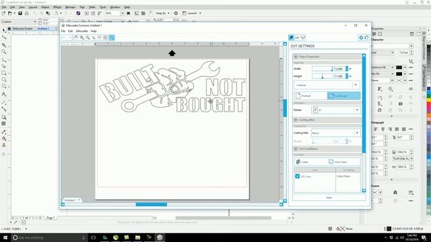Click the page Width value field
Screen dimensions: 431x242
pos(339,69)
